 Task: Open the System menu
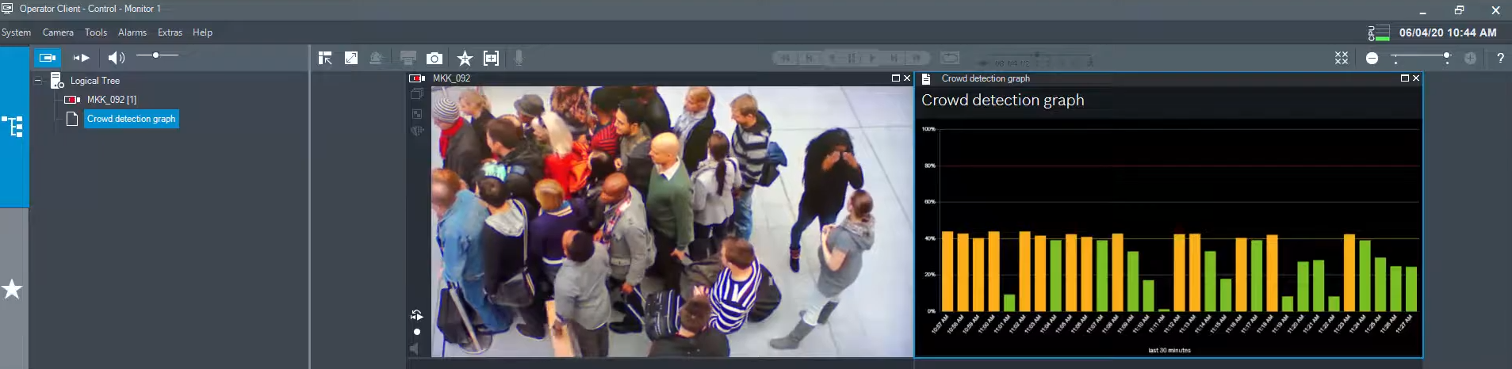coord(16,32)
